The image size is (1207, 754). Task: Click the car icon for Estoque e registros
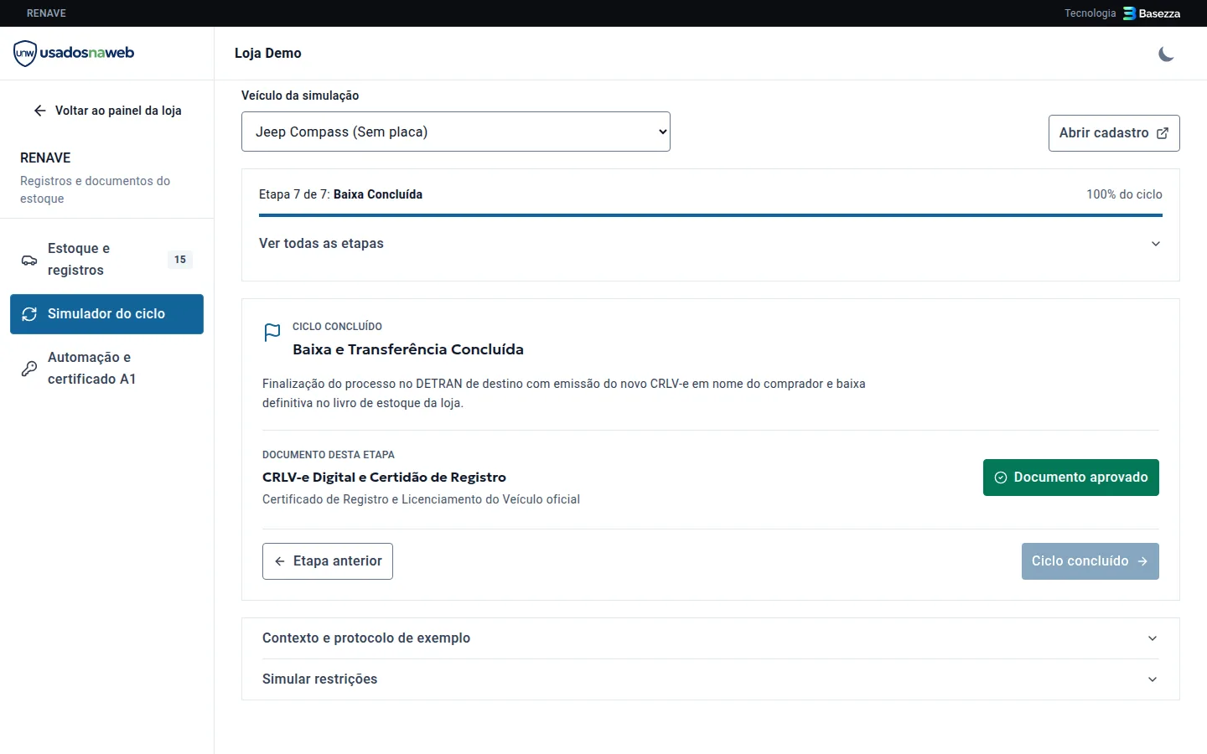(29, 260)
